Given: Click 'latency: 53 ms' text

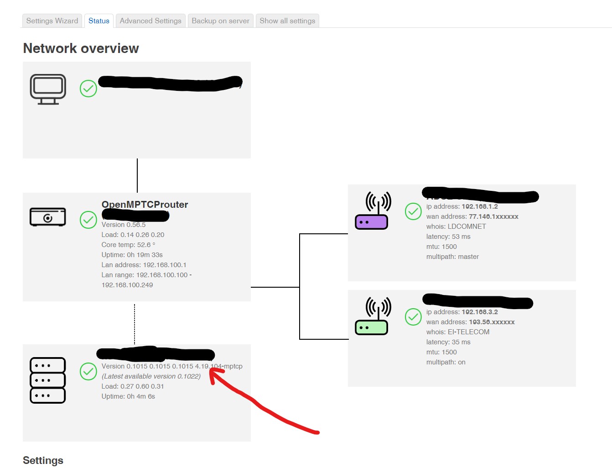Looking at the screenshot, I should tap(448, 237).
